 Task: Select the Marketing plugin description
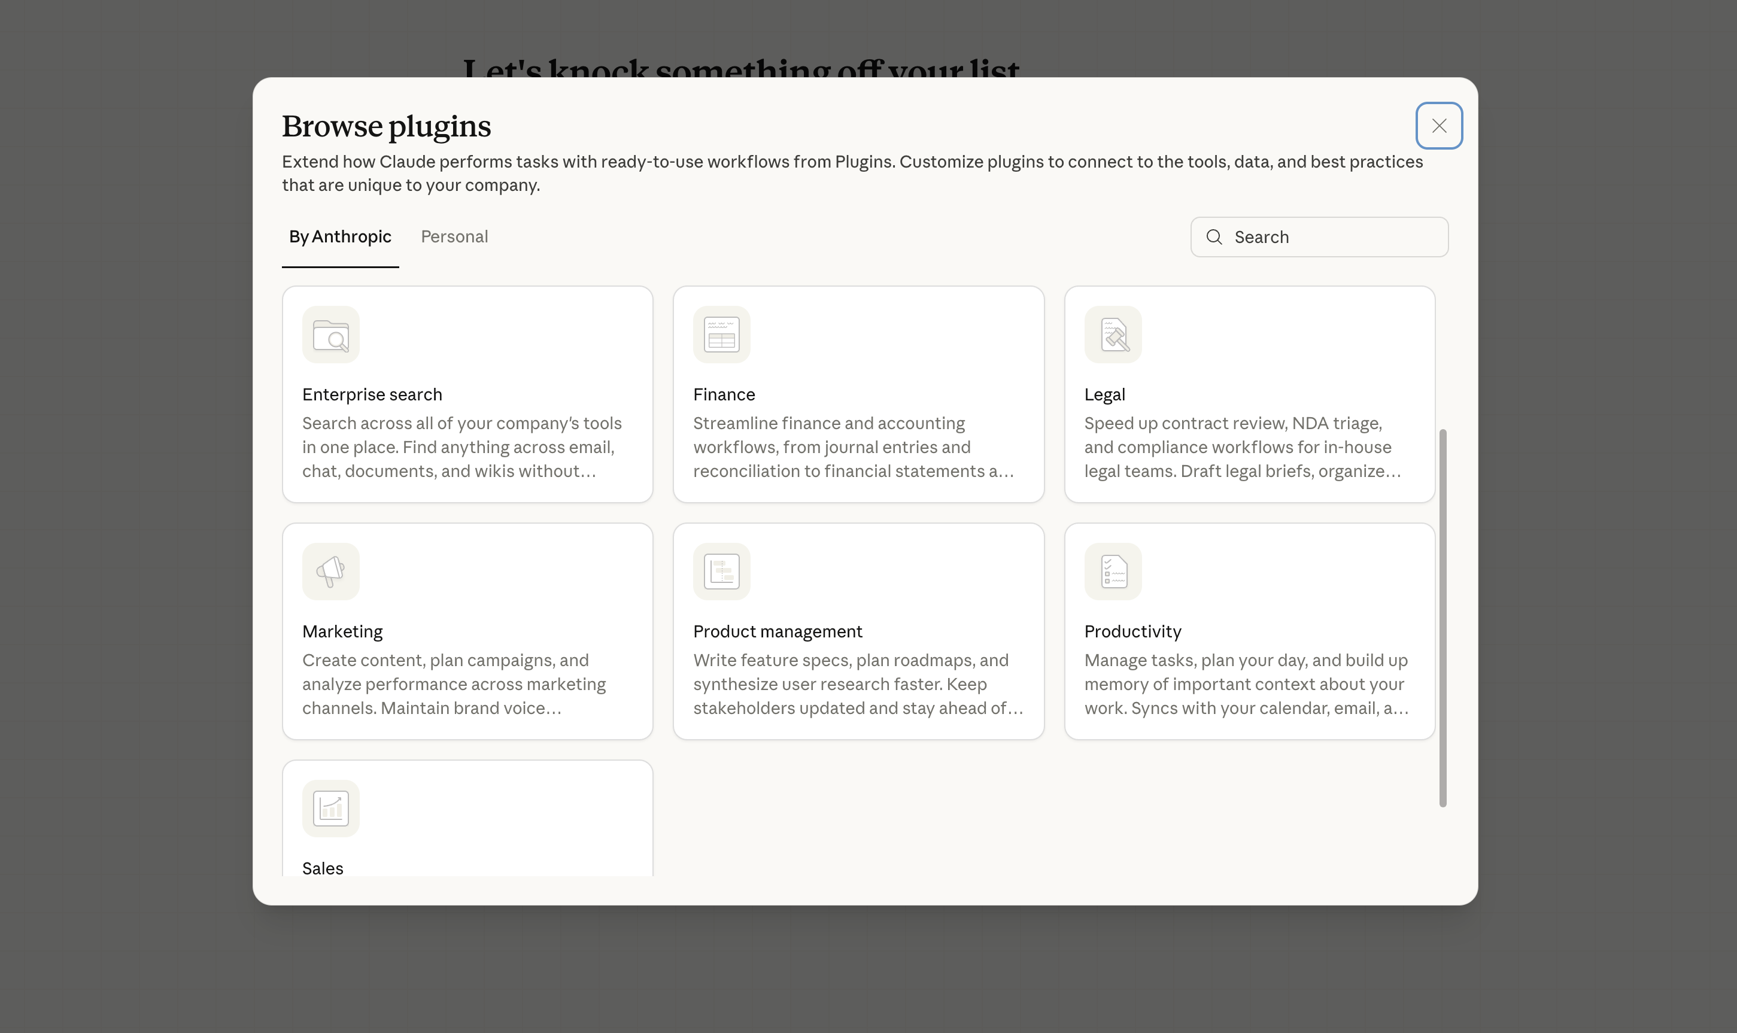click(453, 683)
